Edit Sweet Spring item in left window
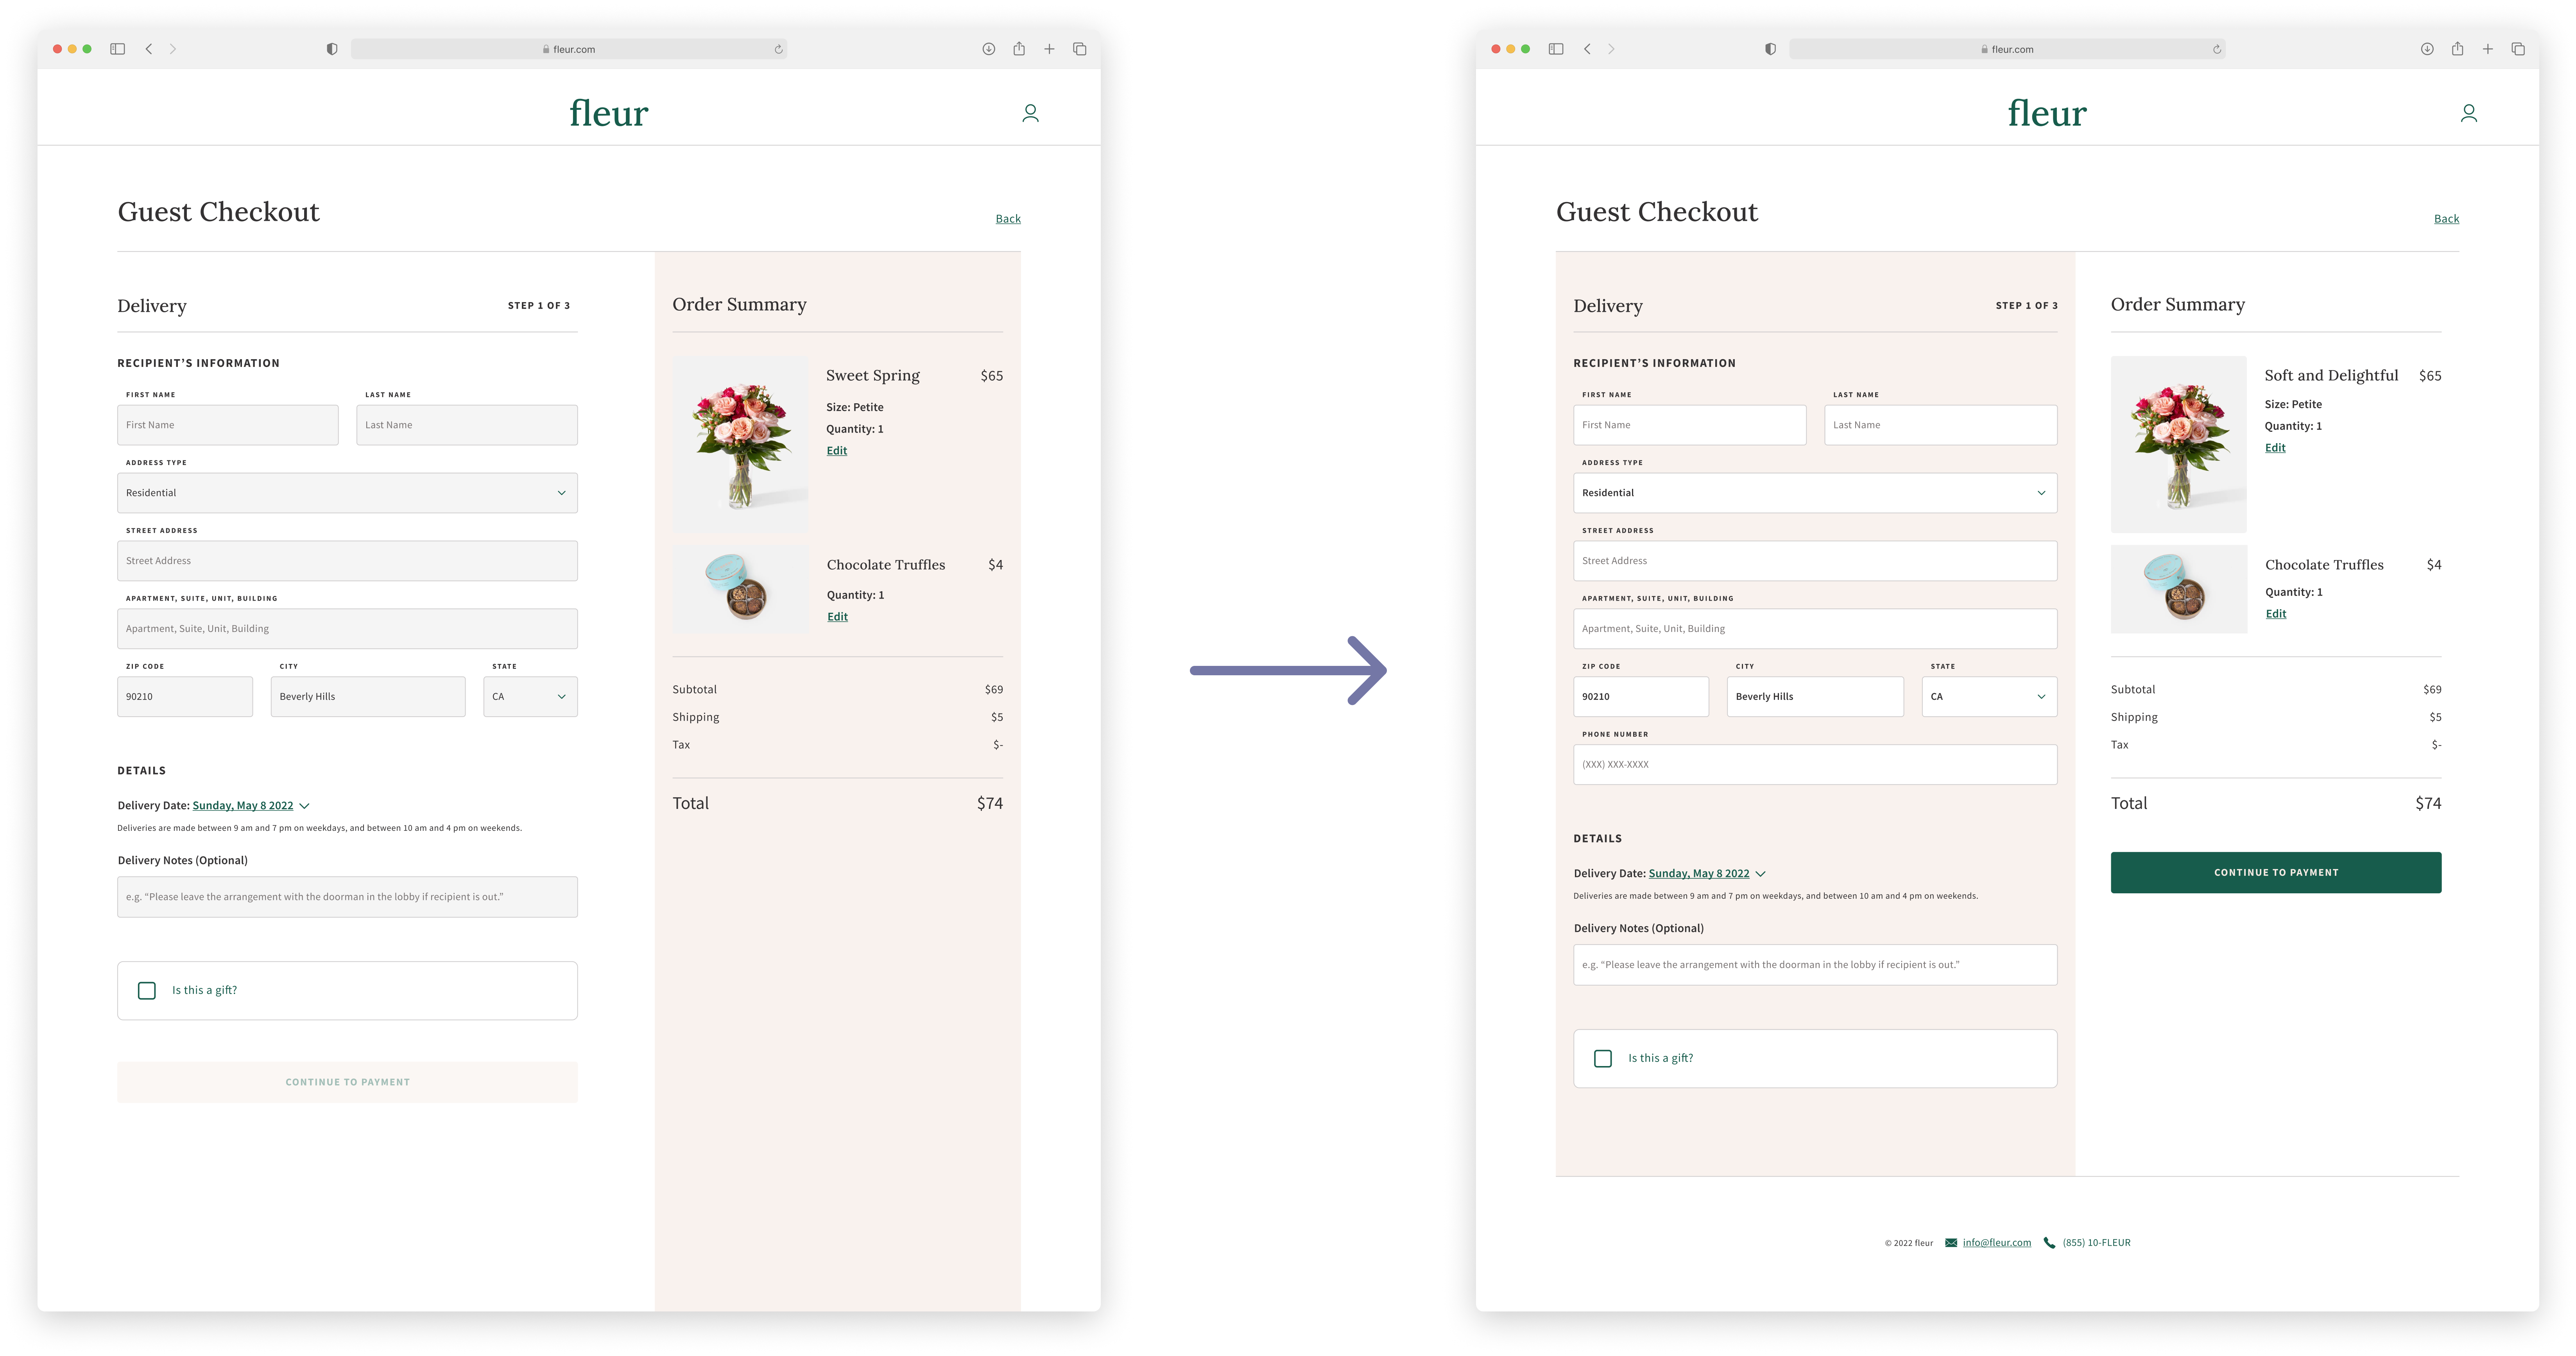The image size is (2576, 1356). coord(837,451)
